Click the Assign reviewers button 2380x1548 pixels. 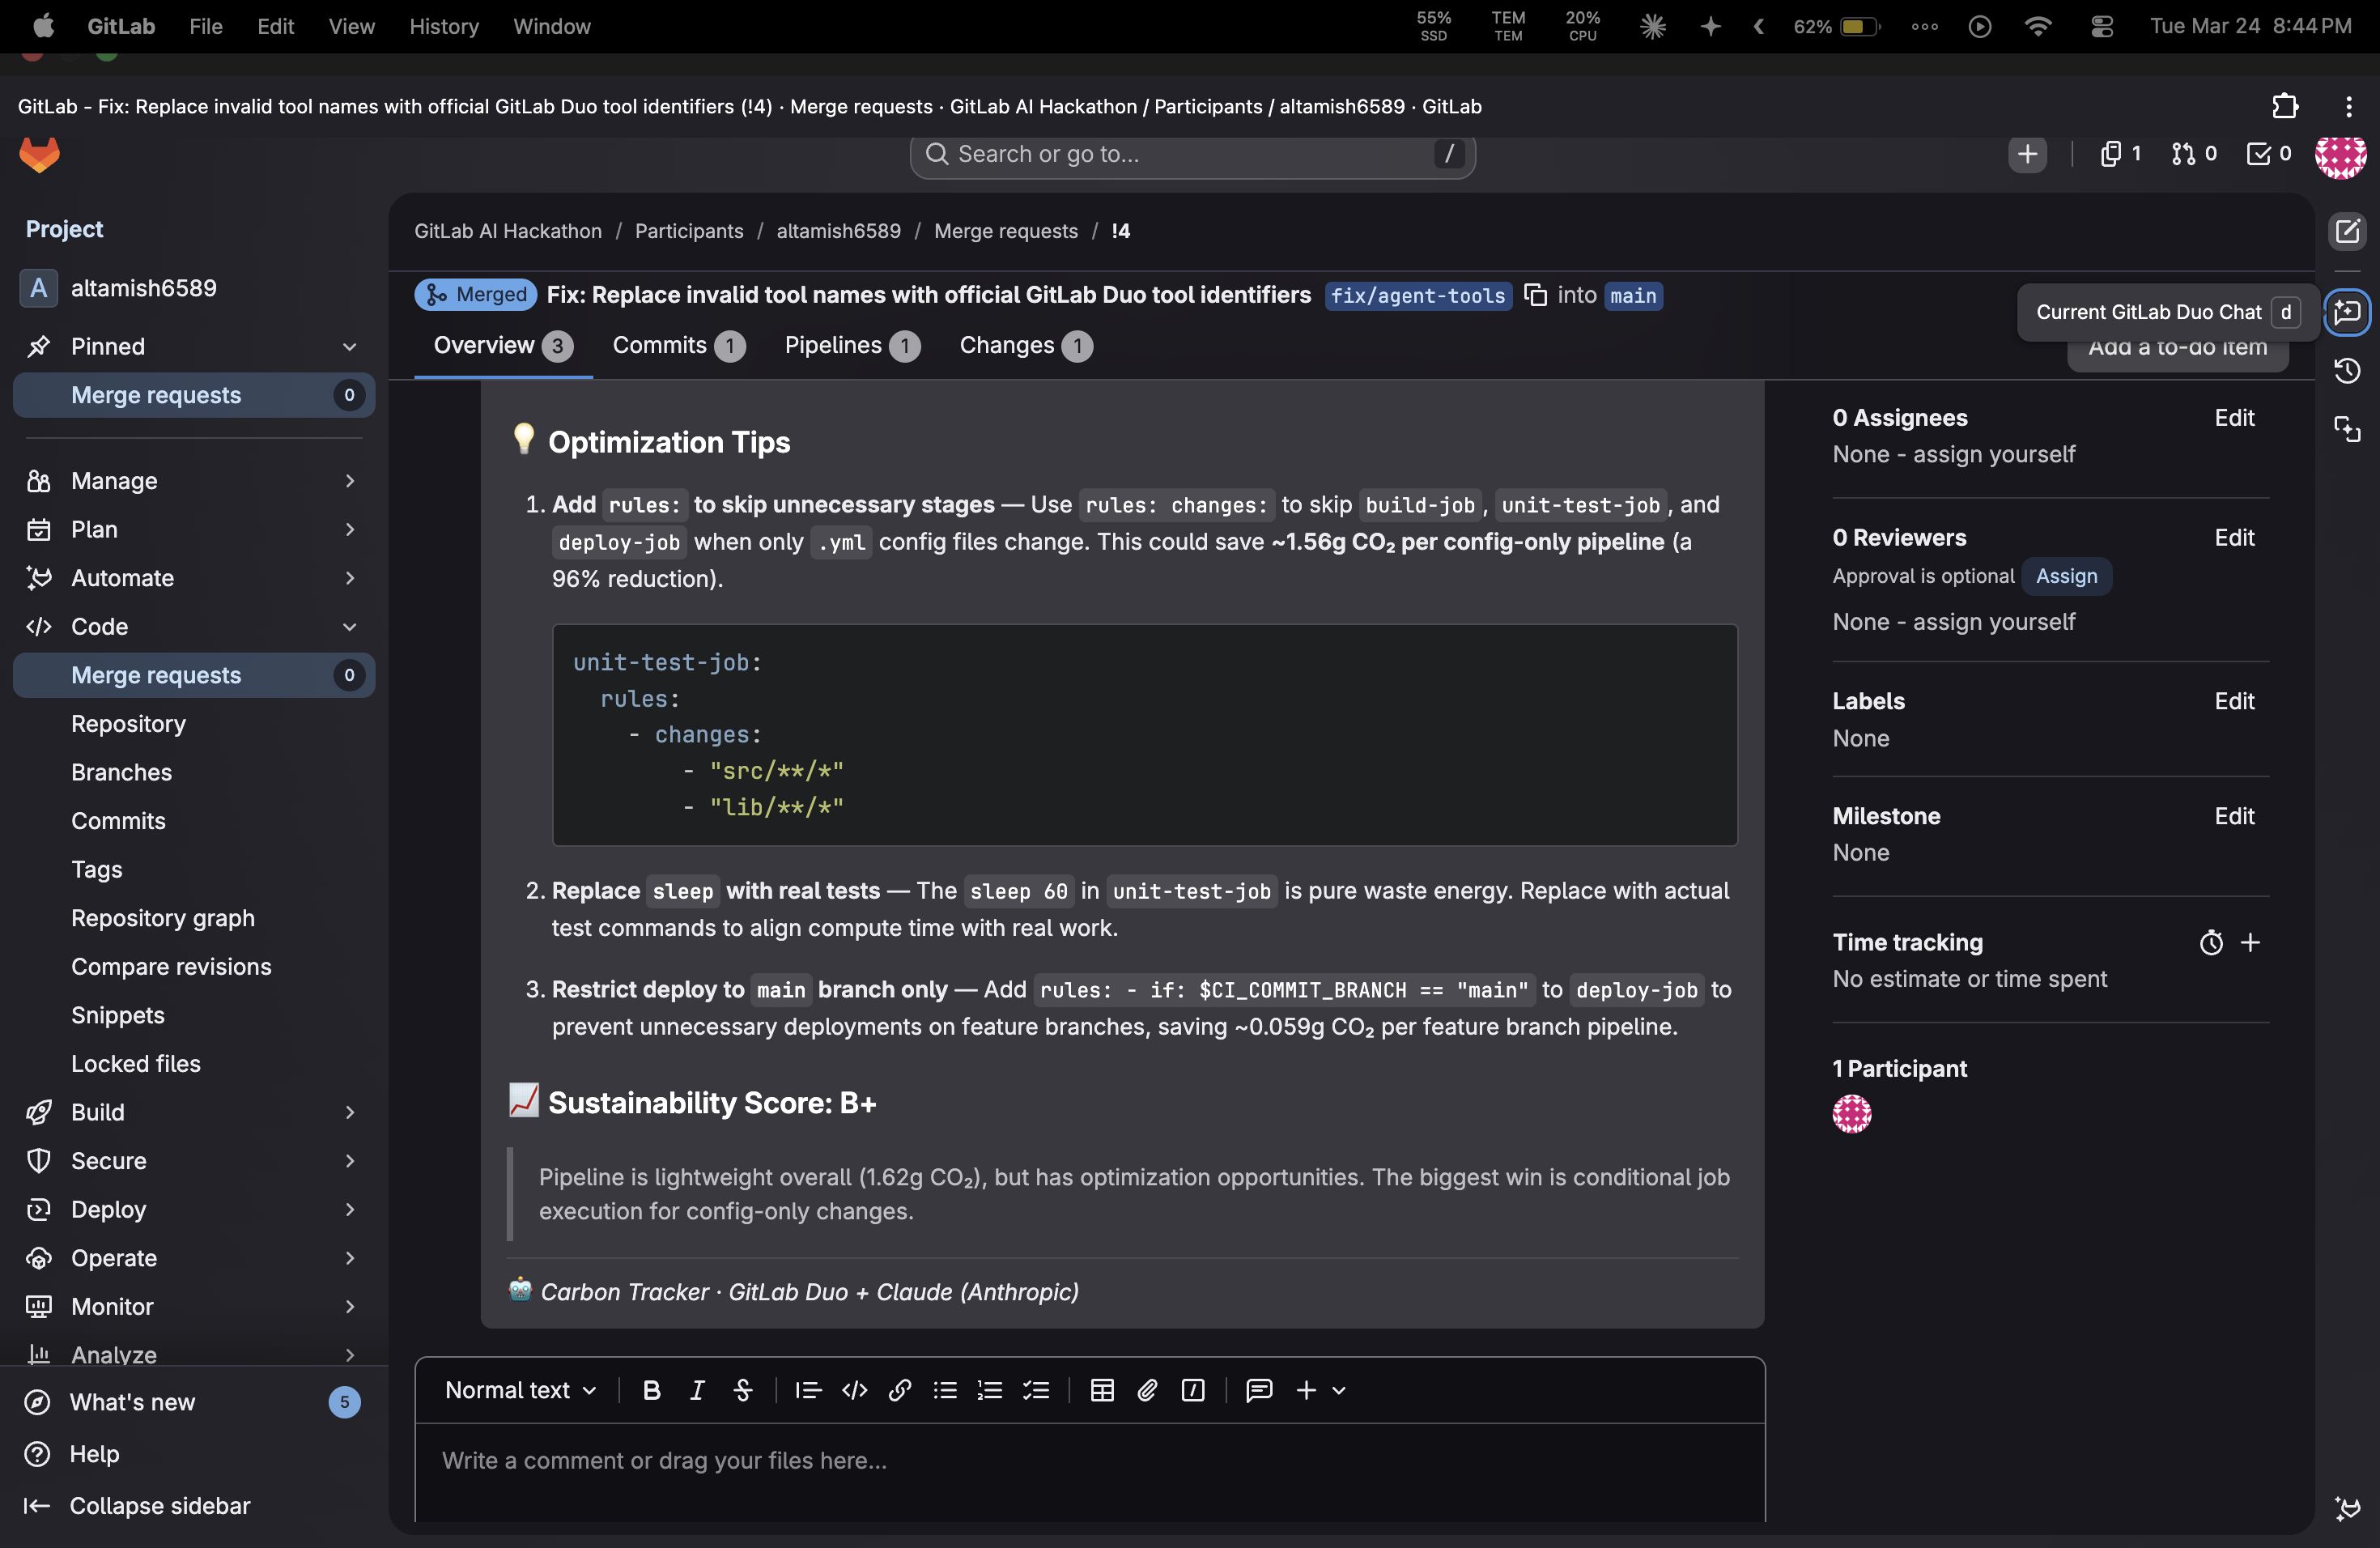2066,576
